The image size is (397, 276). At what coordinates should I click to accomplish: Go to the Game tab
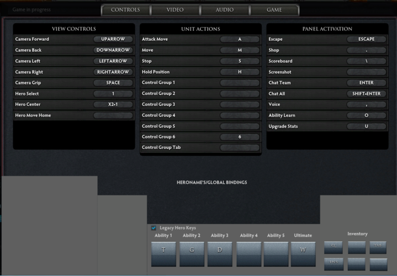[x=274, y=10]
